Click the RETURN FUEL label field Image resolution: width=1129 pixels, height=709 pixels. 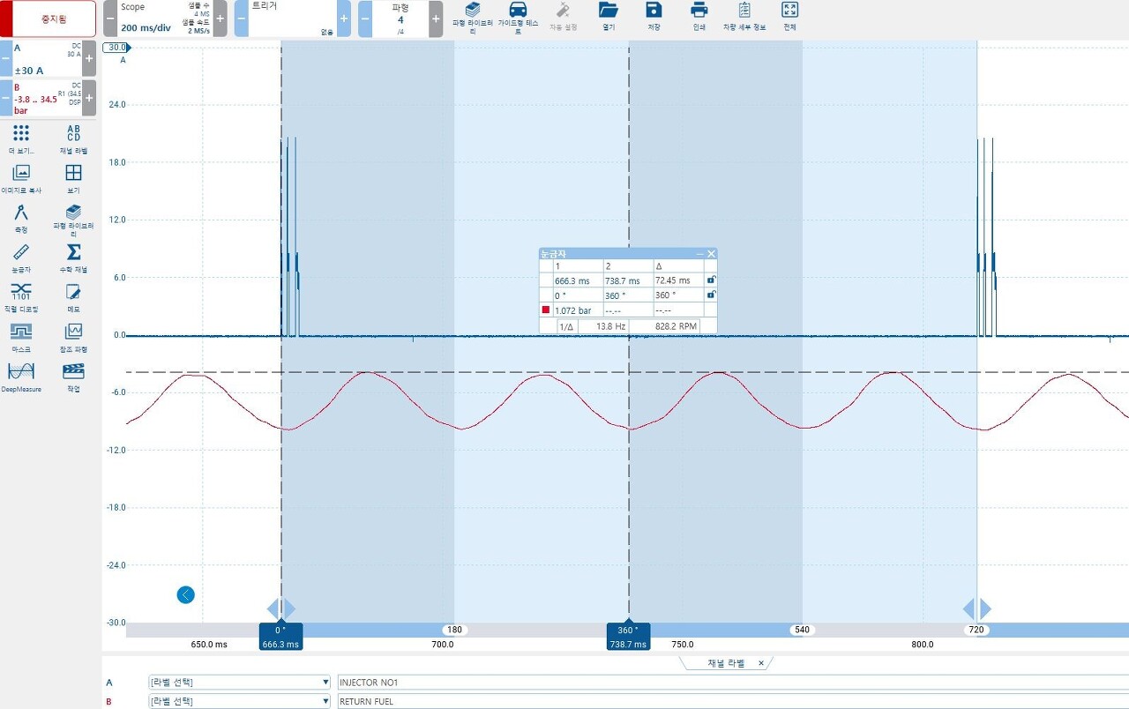click(732, 701)
